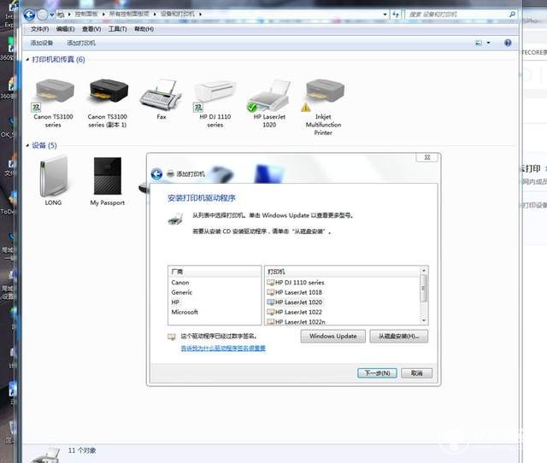
Task: Open the help question mark icon
Action: [x=508, y=43]
